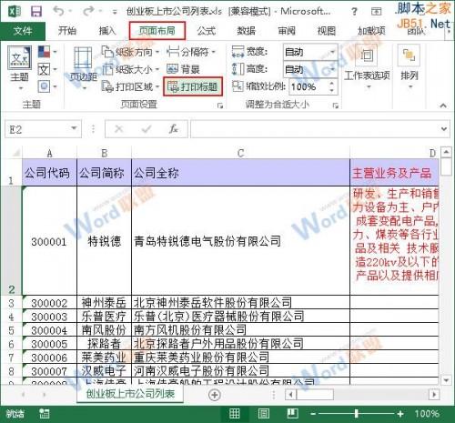Add a new sheet with plus icon
This screenshot has width=455, height=423.
(214, 395)
